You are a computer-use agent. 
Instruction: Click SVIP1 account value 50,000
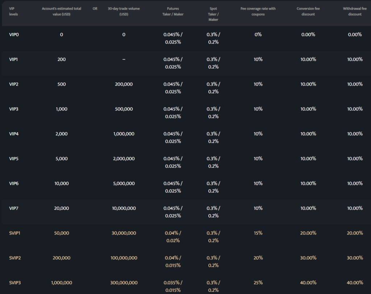coord(62,233)
